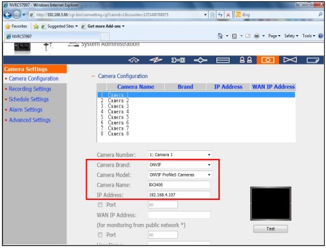Open the Favorites star button
326x248 pixels.
[16, 26]
